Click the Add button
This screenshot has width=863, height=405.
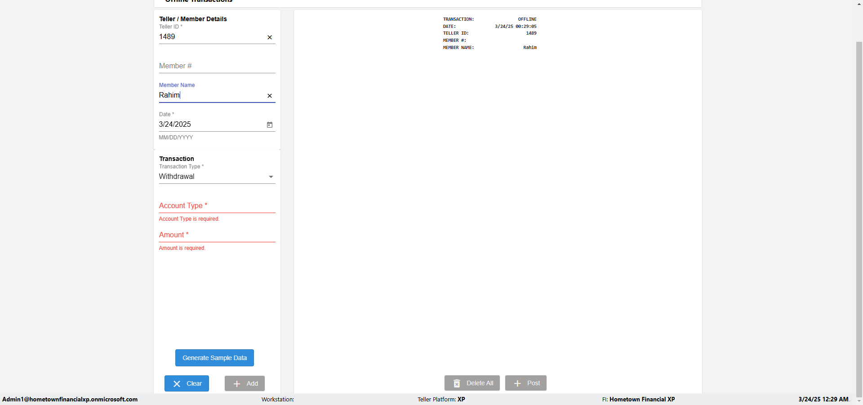tap(245, 383)
